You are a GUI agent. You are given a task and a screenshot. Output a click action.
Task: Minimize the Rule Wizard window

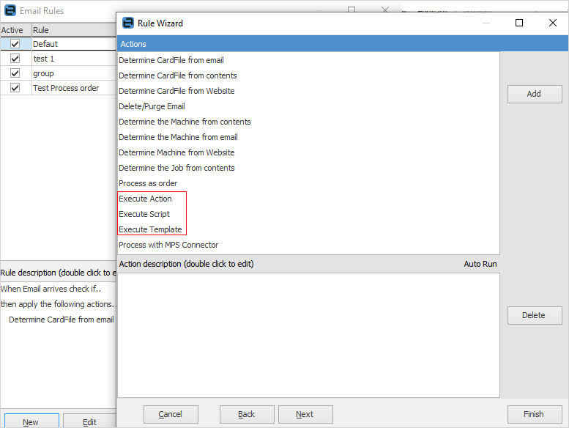(486, 23)
